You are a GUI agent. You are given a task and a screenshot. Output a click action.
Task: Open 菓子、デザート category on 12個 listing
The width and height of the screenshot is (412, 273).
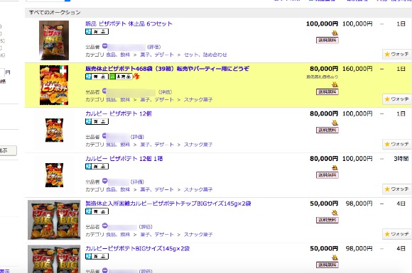157,145
